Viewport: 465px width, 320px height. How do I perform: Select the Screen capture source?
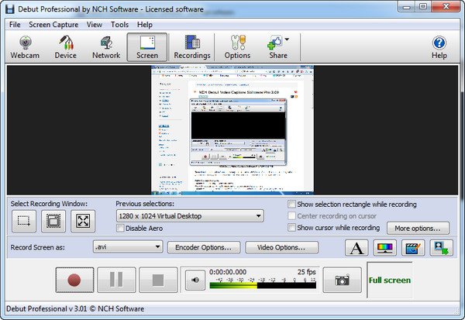[x=147, y=47]
